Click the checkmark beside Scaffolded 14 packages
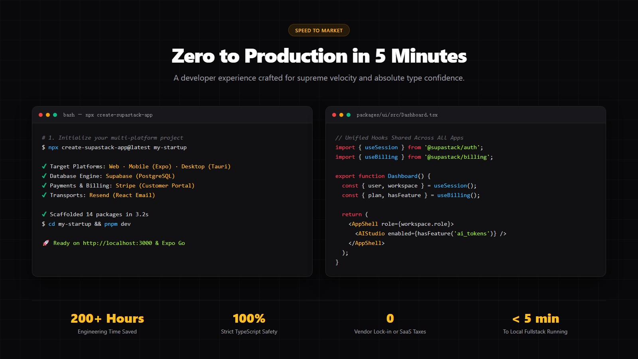This screenshot has width=638, height=359. point(44,214)
